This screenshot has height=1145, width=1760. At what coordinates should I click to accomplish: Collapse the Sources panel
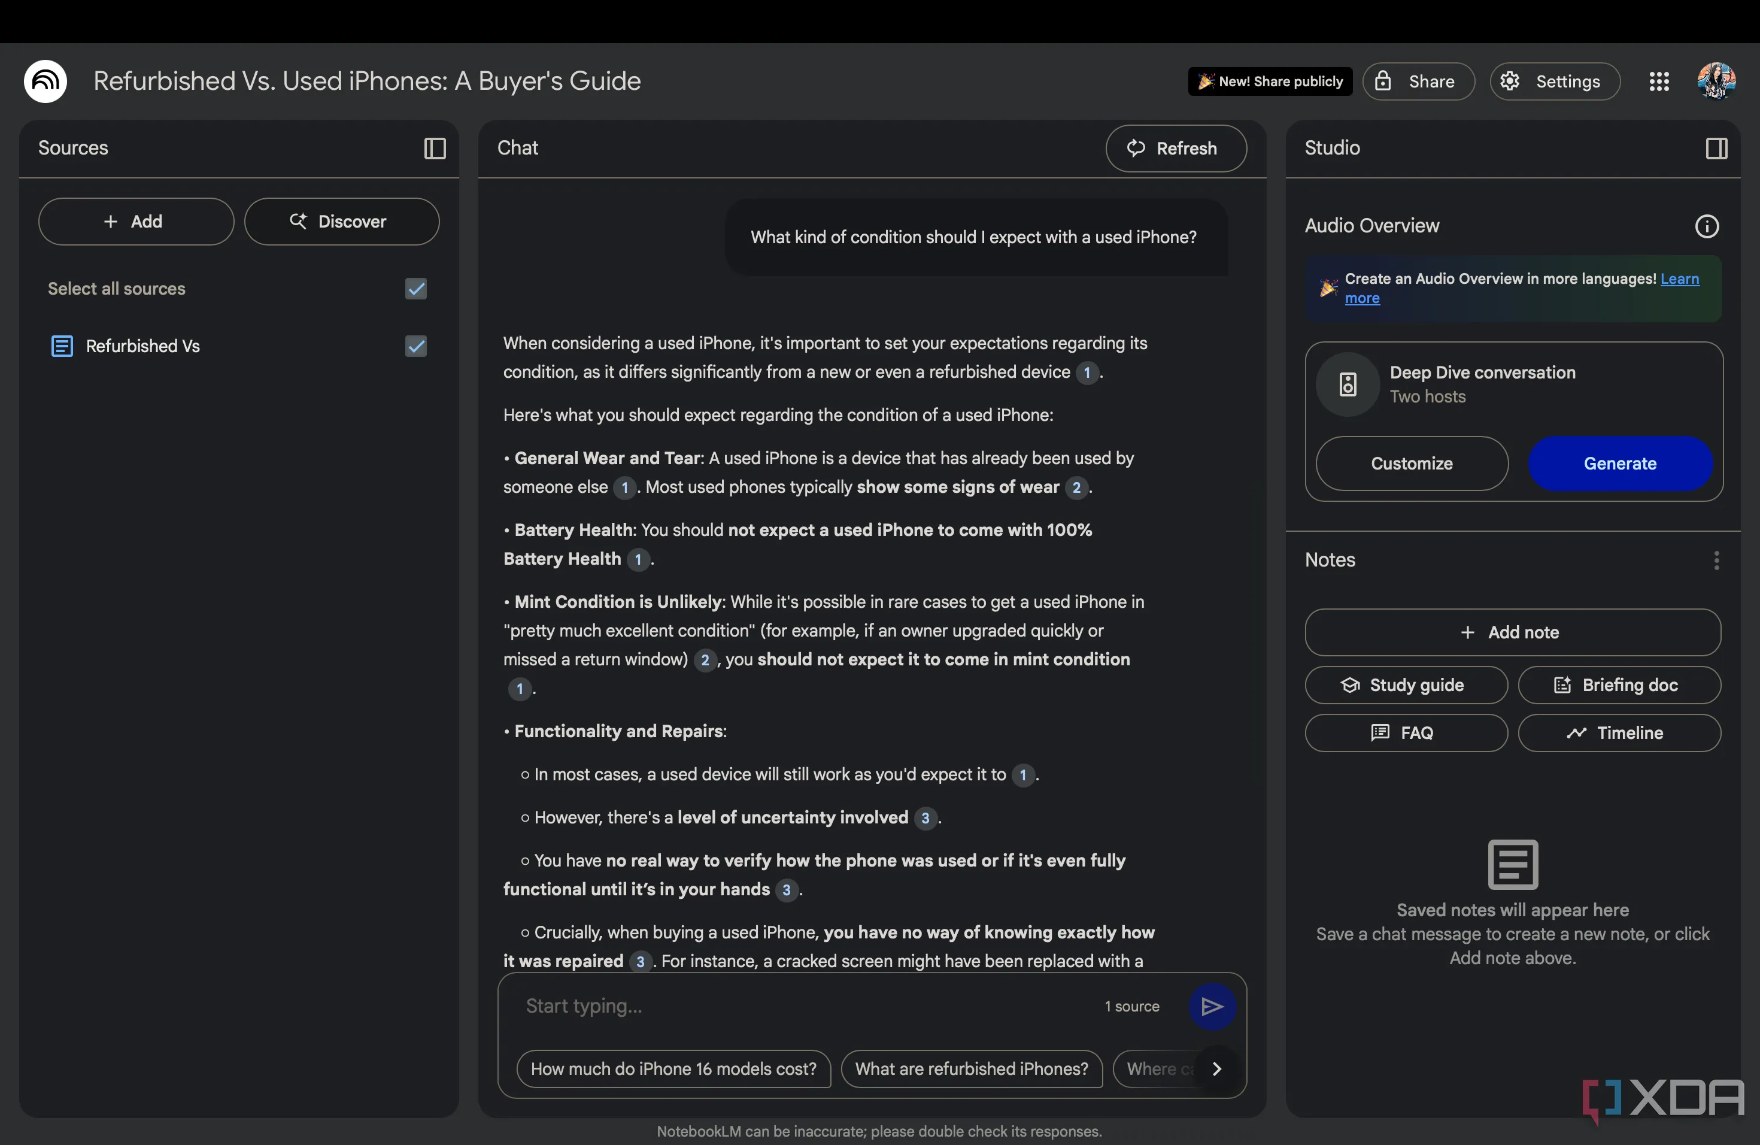[x=435, y=149]
